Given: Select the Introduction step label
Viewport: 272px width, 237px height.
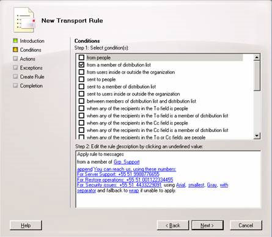Looking at the screenshot, I should click(x=32, y=41).
